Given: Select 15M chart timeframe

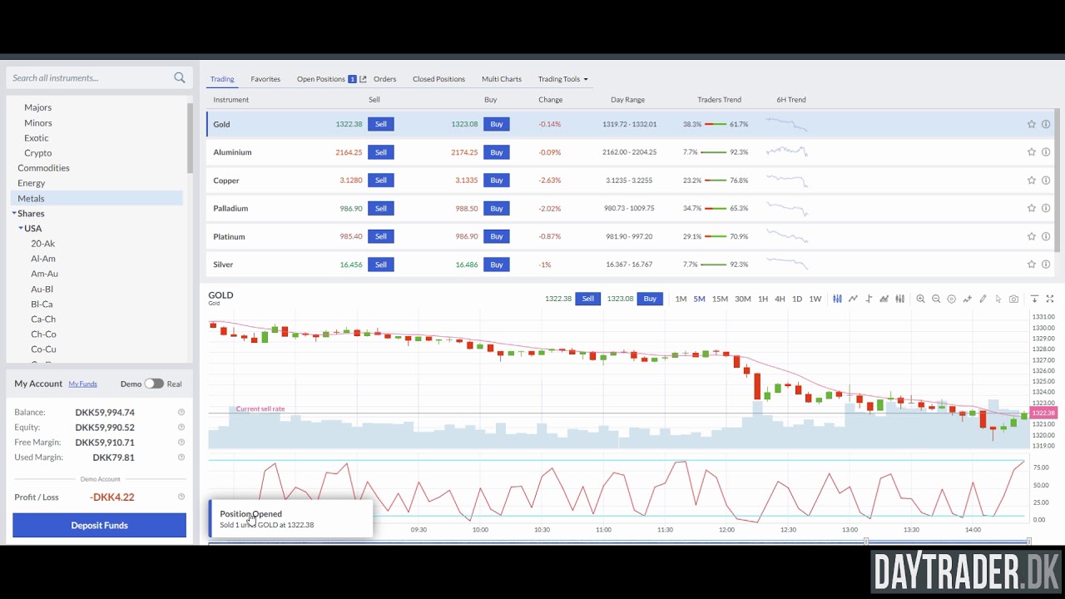Looking at the screenshot, I should [x=720, y=299].
